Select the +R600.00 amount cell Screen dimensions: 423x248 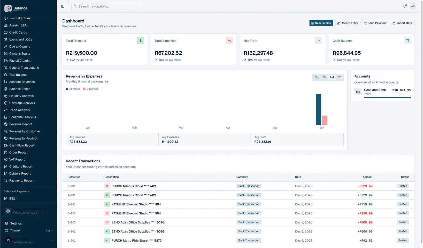(365, 231)
